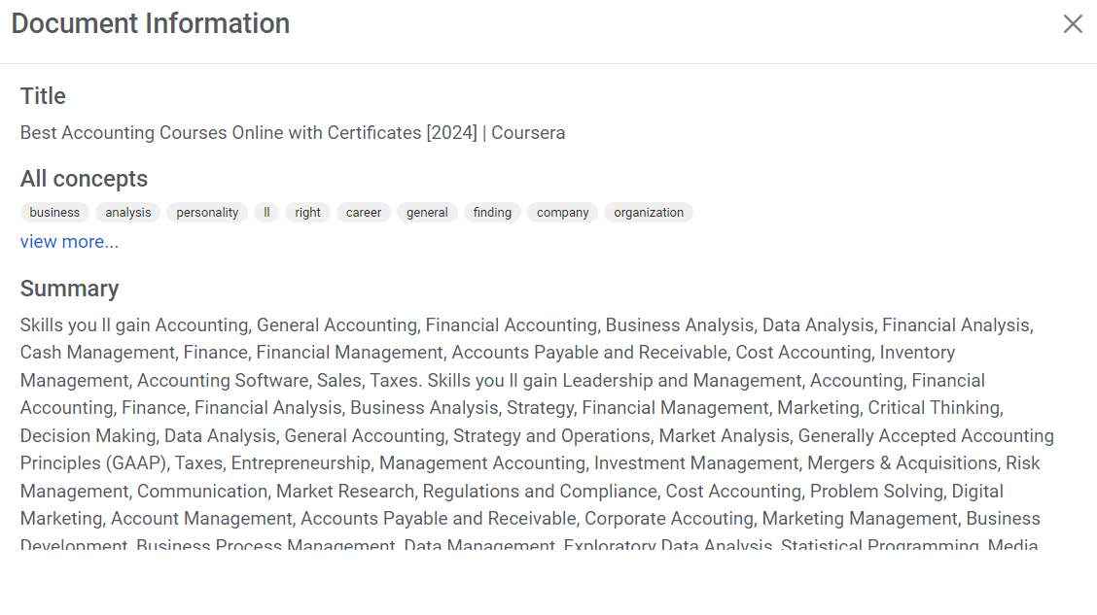
Task: Click 'Principles (GAAP), Taxes' in the summary
Action: (122, 463)
